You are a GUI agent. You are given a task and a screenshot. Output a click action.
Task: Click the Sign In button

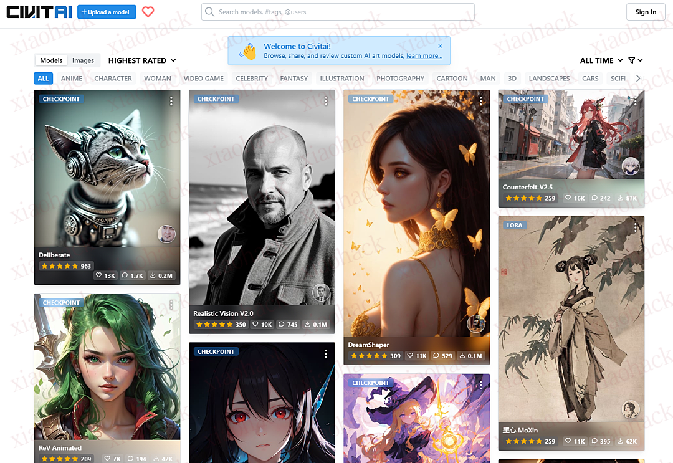point(646,11)
